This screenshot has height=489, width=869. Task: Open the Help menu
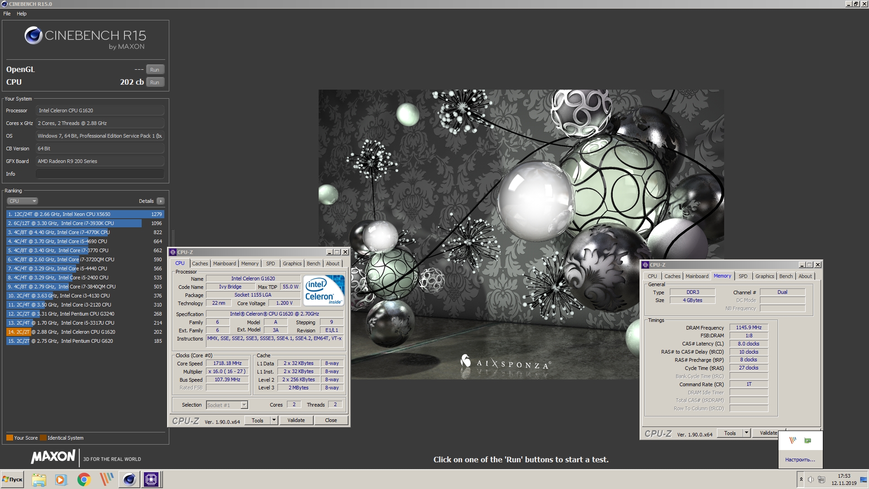tap(21, 14)
